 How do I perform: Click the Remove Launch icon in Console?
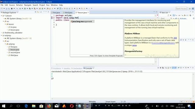tap(161, 68)
